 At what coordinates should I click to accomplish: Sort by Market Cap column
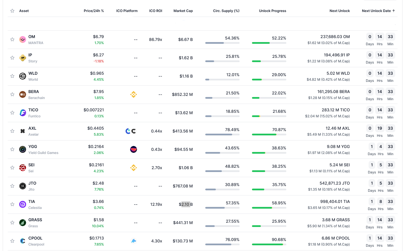183,11
